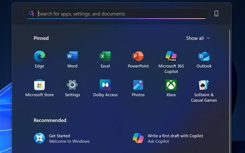Open Get Started Welcome to Windows text

[69, 138]
